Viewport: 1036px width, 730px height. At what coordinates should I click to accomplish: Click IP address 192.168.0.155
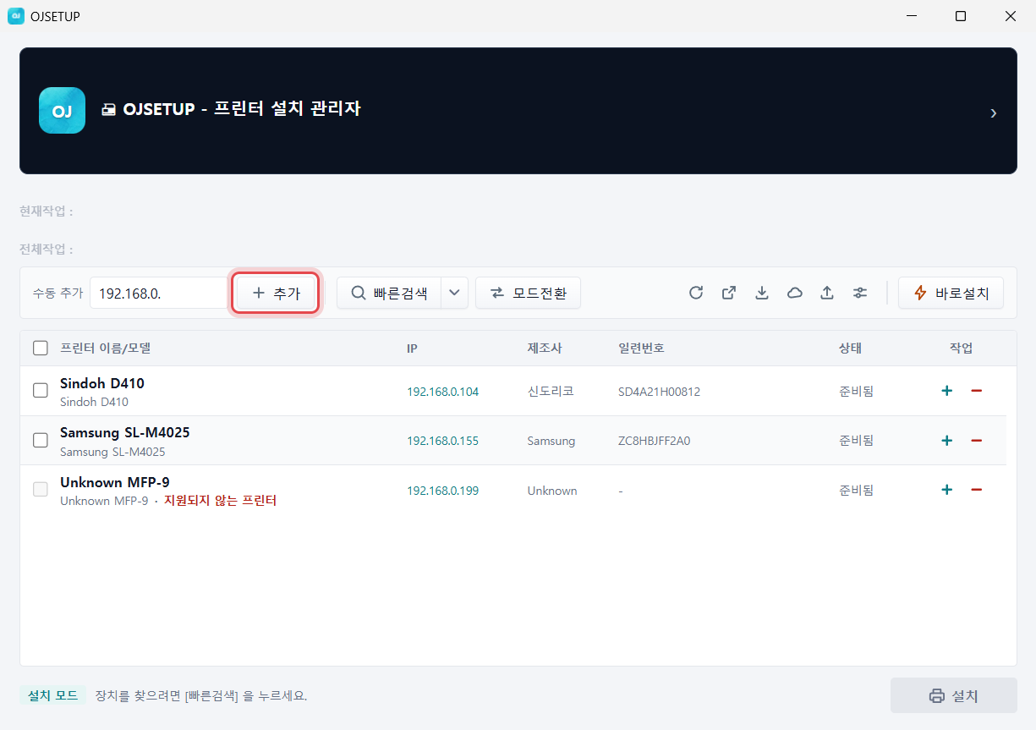tap(442, 441)
